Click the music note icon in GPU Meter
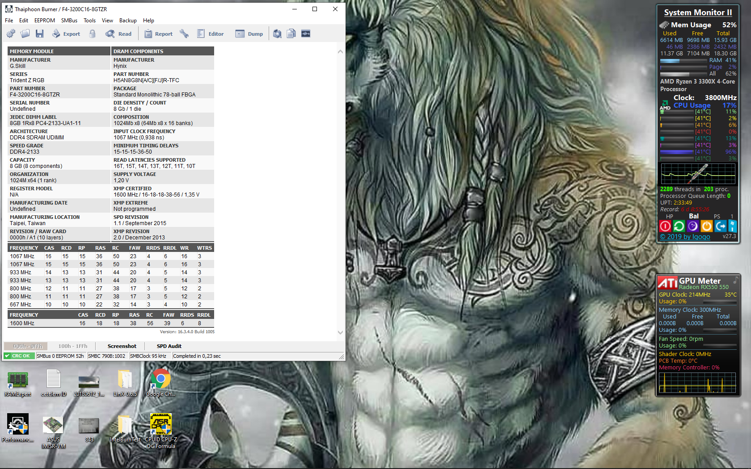Image resolution: width=751 pixels, height=469 pixels. tap(735, 280)
